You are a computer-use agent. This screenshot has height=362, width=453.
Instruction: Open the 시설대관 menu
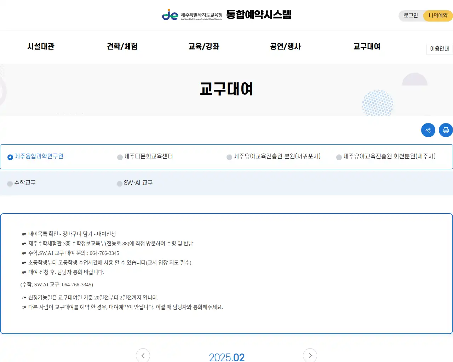coord(41,46)
